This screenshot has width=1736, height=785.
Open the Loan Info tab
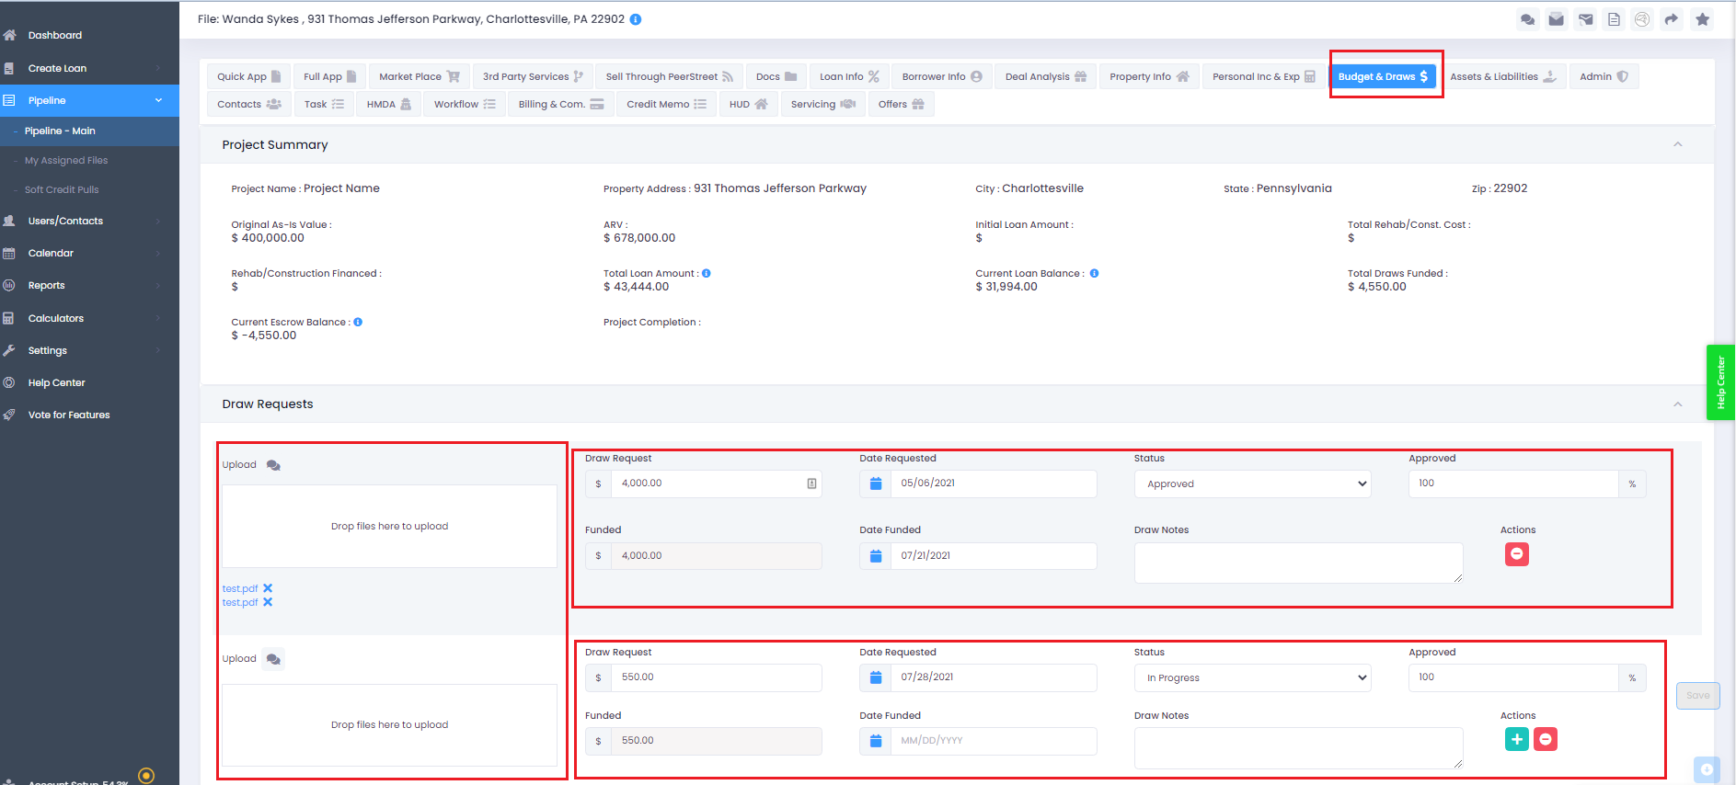849,76
